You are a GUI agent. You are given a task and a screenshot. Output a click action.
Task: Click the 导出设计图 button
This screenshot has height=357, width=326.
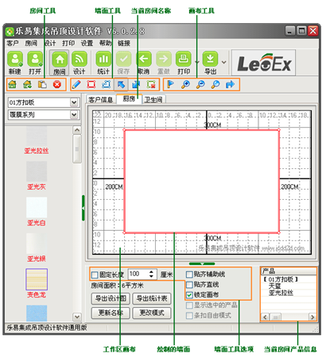(111, 299)
